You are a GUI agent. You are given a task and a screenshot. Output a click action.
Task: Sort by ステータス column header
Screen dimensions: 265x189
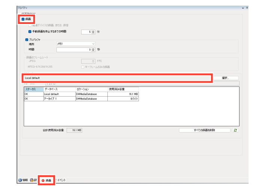[x=34, y=89]
